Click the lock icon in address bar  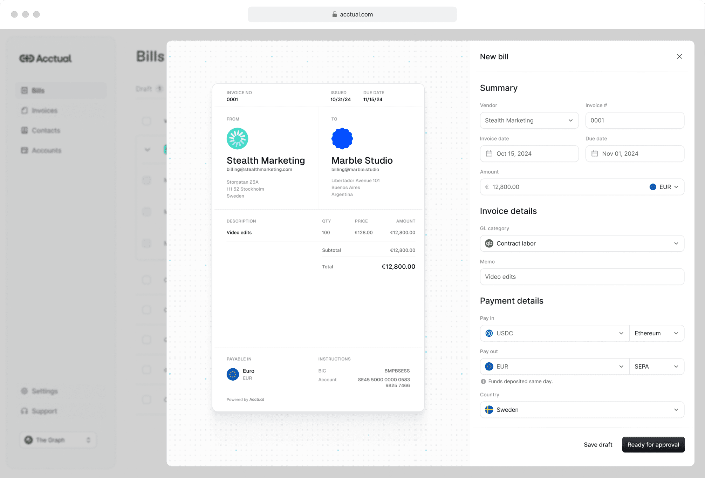point(334,14)
